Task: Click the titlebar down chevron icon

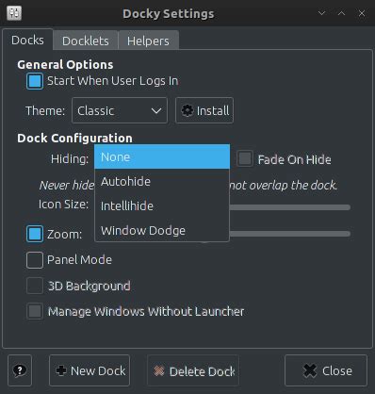Action: [x=321, y=13]
